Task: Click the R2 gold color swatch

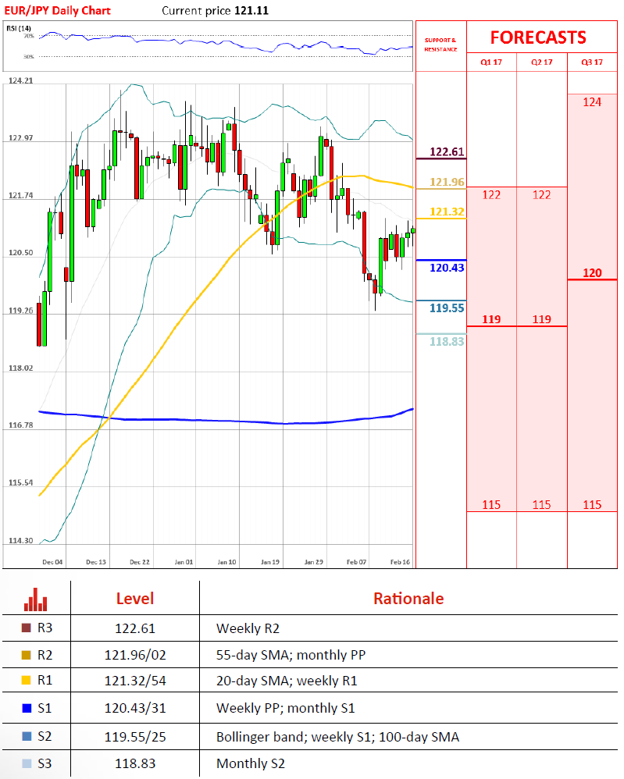Action: click(27, 655)
